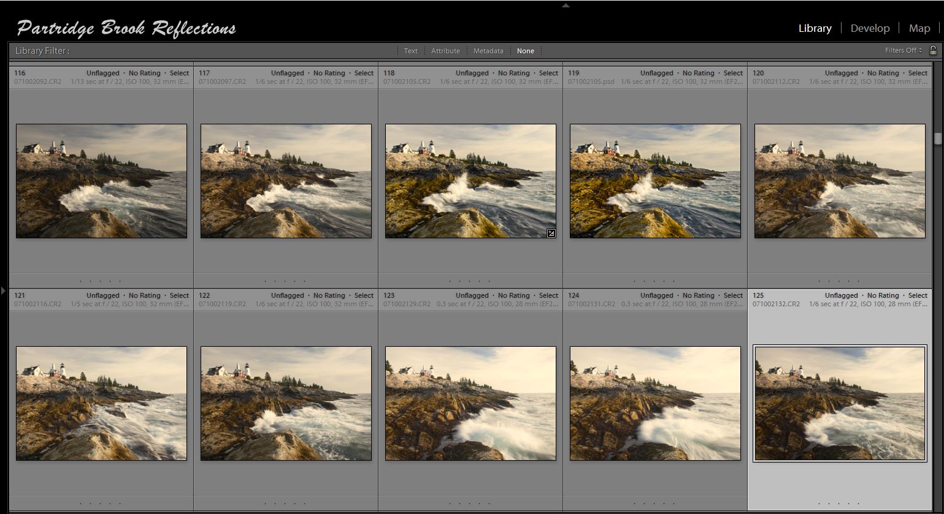This screenshot has height=514, width=944.
Task: Click the file name 071002092.CR2
Action: click(38, 81)
